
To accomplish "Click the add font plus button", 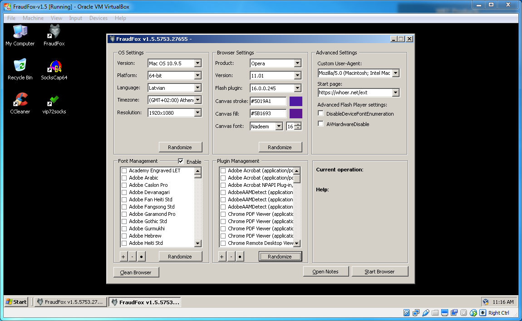I will tap(123, 257).
